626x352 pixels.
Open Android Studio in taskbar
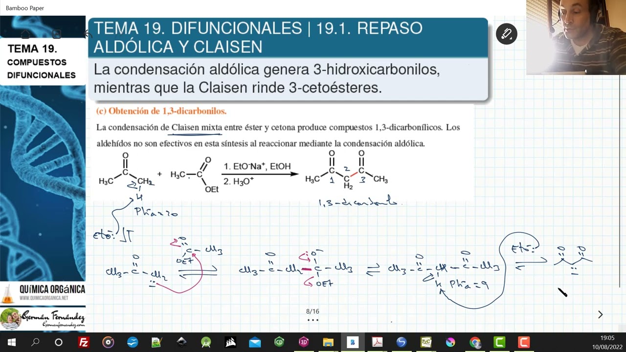tap(206, 342)
